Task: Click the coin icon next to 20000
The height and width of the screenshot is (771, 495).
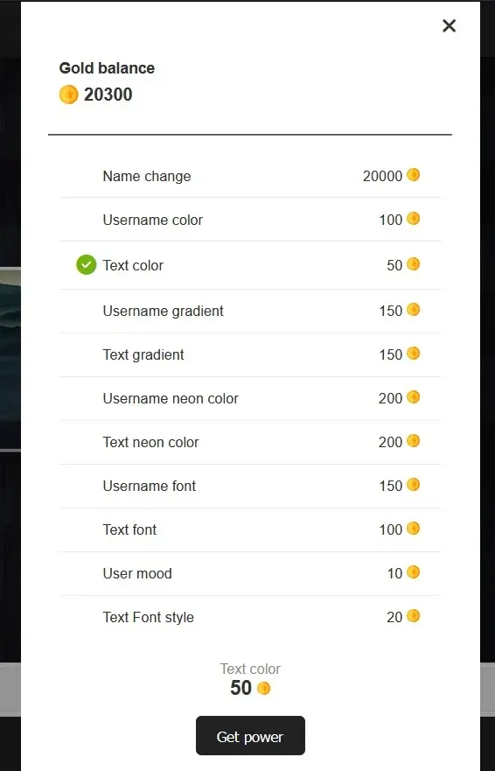Action: coord(414,174)
